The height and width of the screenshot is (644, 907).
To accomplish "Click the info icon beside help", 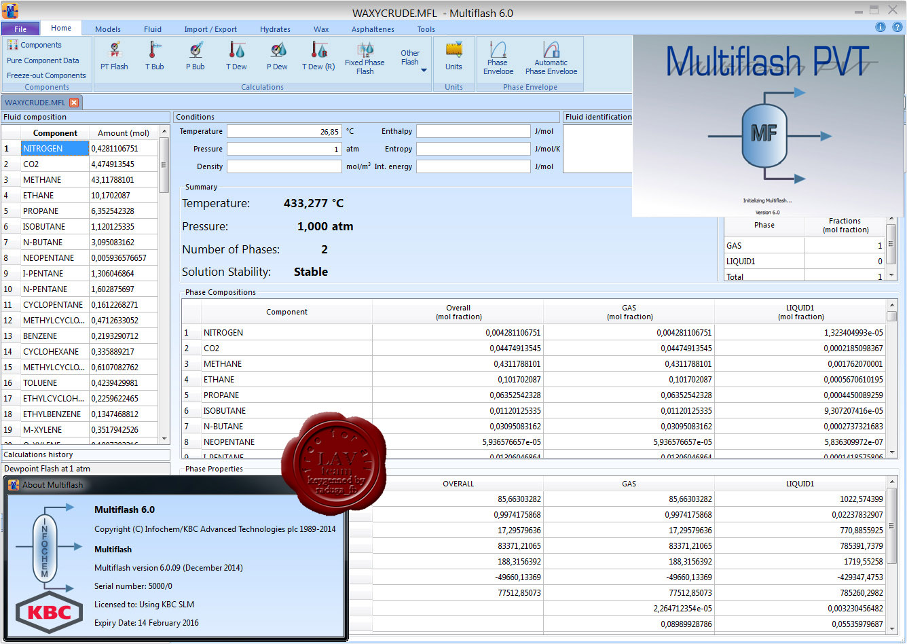I will click(x=881, y=27).
